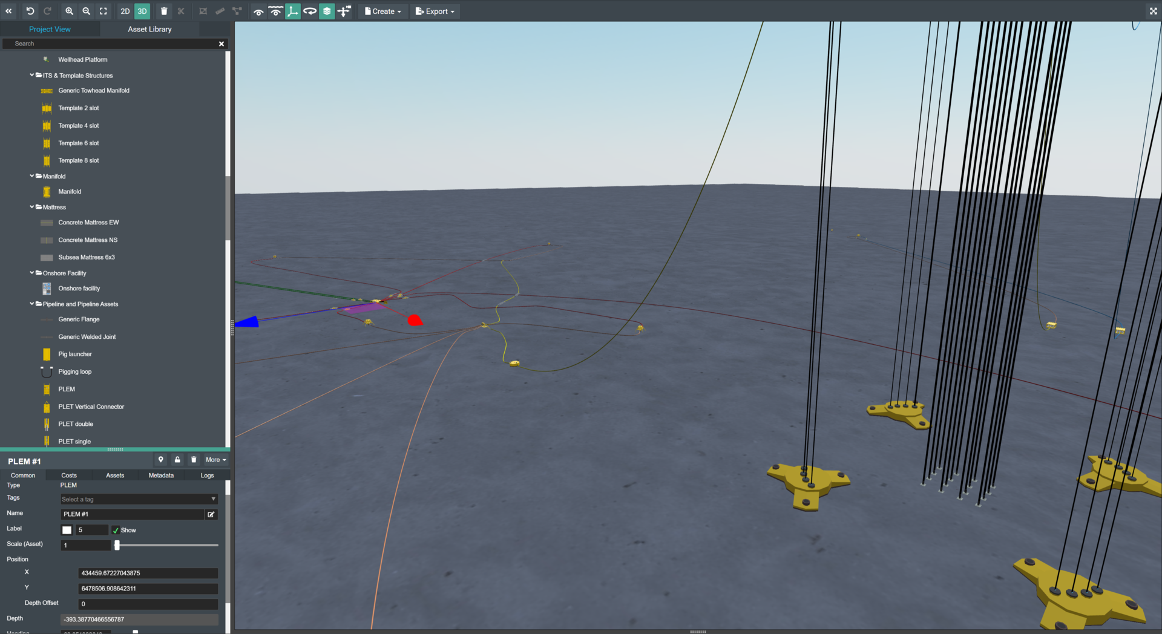
Task: Click the location pin icon for PLEM #1
Action: pos(161,460)
